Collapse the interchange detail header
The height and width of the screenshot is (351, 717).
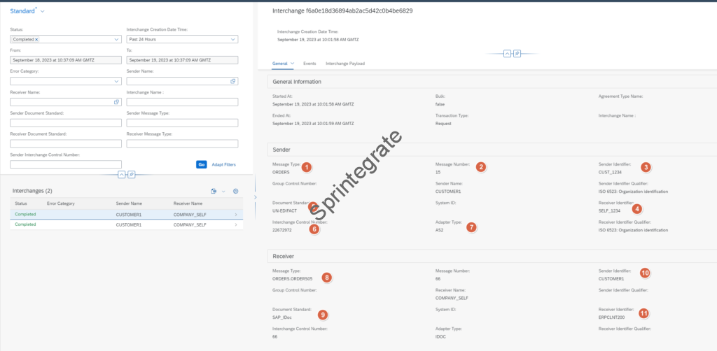(506, 53)
